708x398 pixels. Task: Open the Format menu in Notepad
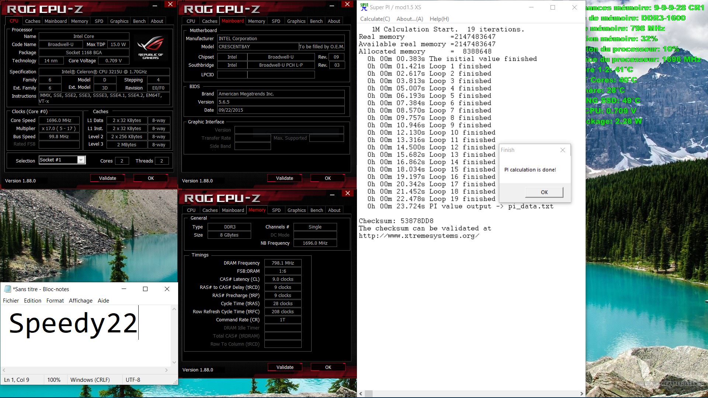55,300
